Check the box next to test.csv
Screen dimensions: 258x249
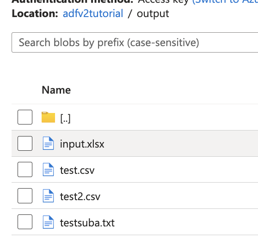(x=25, y=169)
